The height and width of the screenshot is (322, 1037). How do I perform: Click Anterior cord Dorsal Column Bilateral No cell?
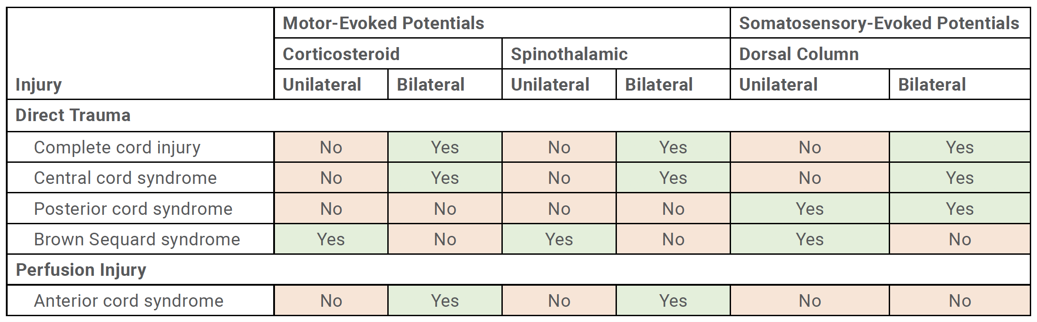coord(960,300)
